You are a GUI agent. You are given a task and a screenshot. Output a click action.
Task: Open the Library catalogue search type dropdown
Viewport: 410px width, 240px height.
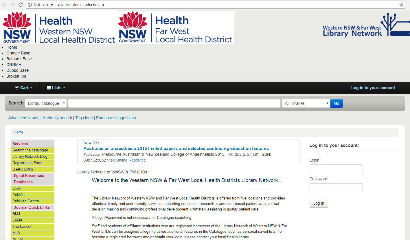pos(46,103)
